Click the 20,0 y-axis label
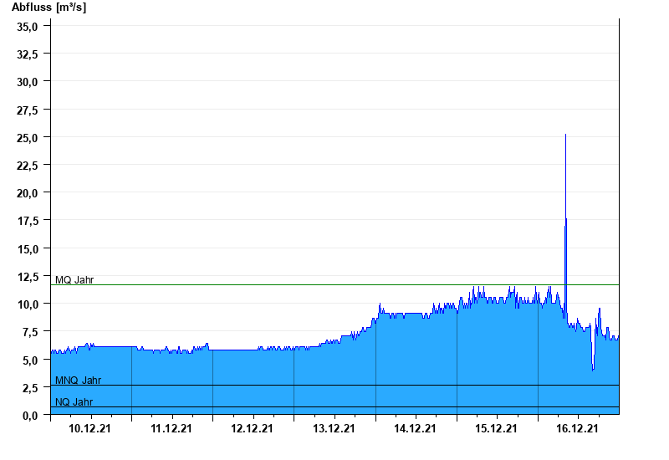This screenshot has width=669, height=460. [x=28, y=193]
